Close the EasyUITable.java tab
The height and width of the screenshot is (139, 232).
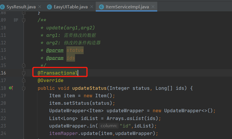[92, 7]
